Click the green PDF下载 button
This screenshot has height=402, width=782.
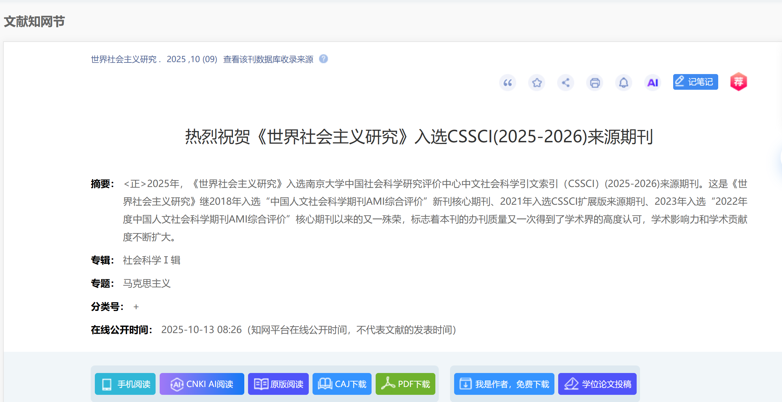click(405, 384)
